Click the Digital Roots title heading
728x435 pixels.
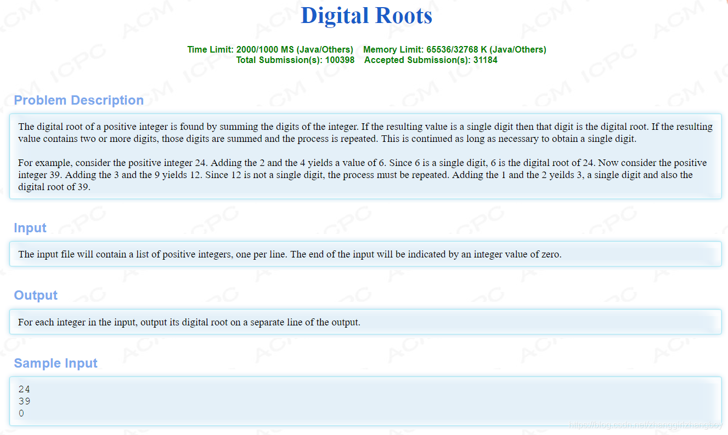(366, 15)
